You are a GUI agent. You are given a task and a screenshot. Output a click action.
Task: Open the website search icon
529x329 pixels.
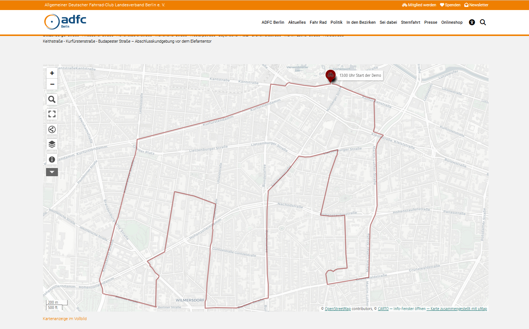click(483, 22)
